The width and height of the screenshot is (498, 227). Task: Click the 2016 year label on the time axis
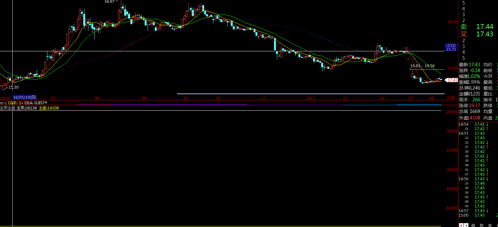(x=5, y=98)
